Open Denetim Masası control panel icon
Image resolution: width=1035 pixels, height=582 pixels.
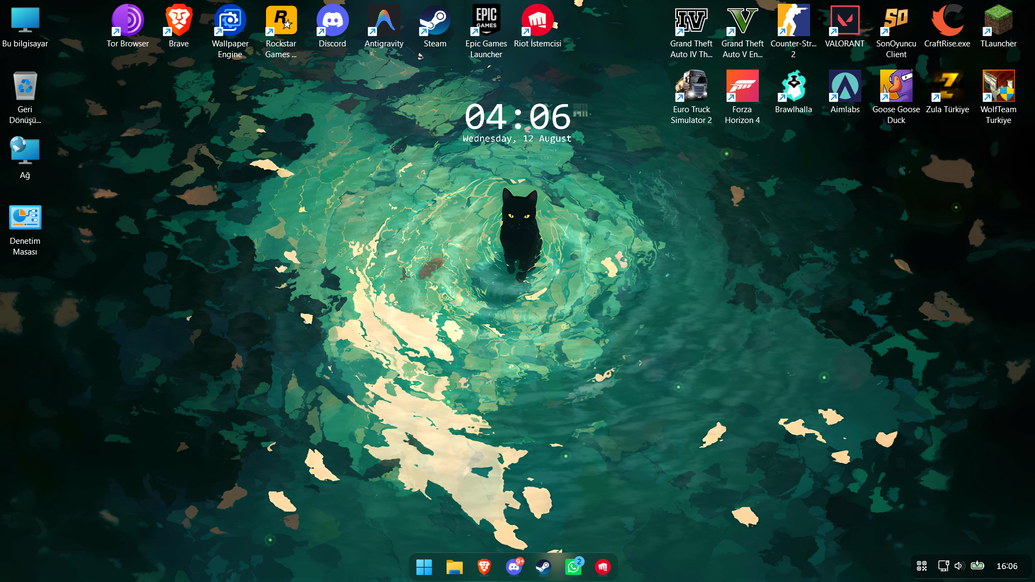click(25, 230)
